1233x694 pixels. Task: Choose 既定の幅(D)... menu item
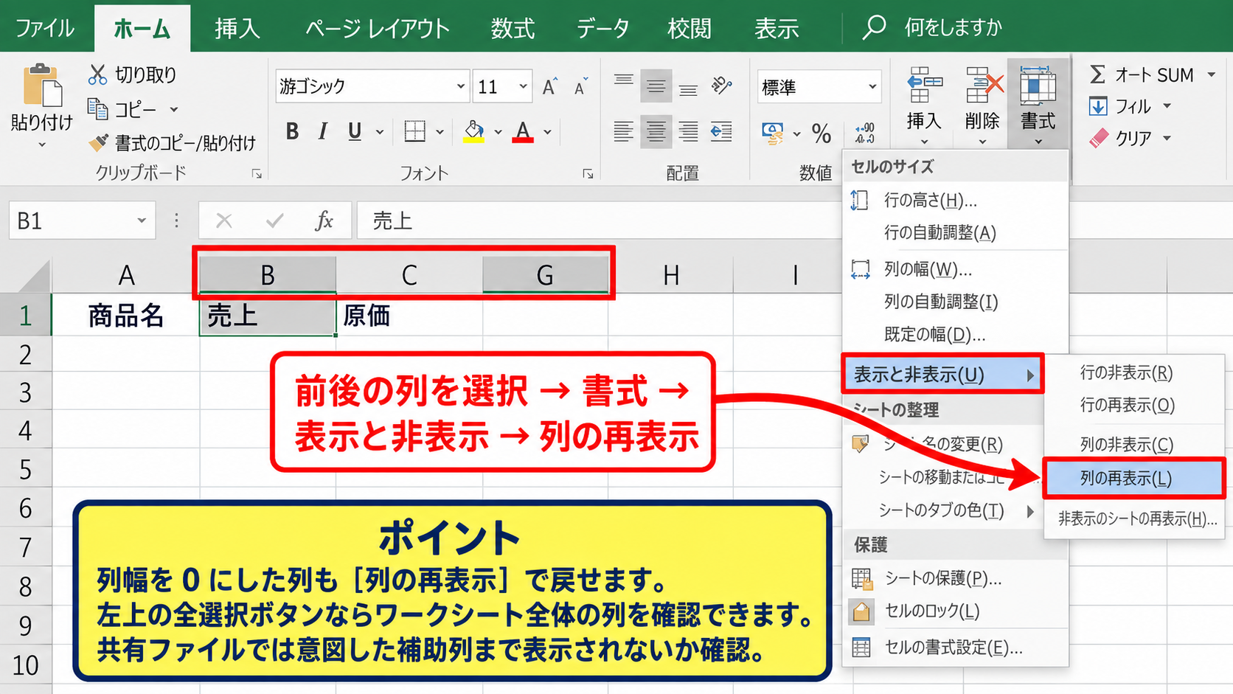coord(955,335)
